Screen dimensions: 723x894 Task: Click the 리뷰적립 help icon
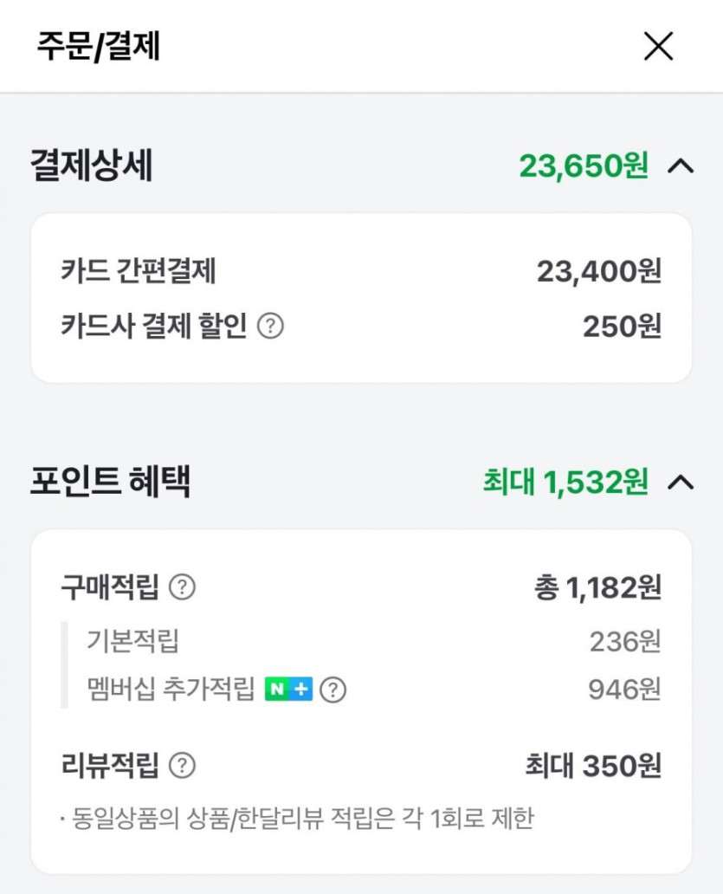(182, 766)
